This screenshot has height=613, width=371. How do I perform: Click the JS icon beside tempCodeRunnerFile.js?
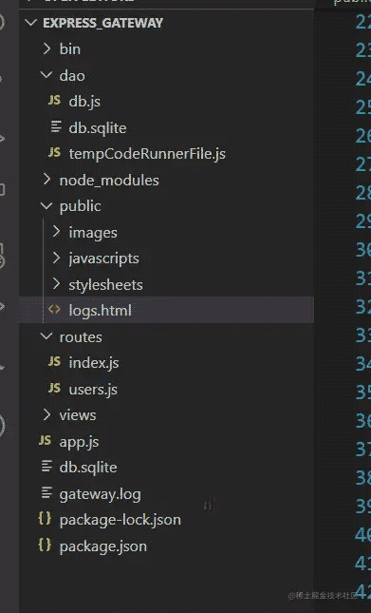pyautogui.click(x=54, y=153)
